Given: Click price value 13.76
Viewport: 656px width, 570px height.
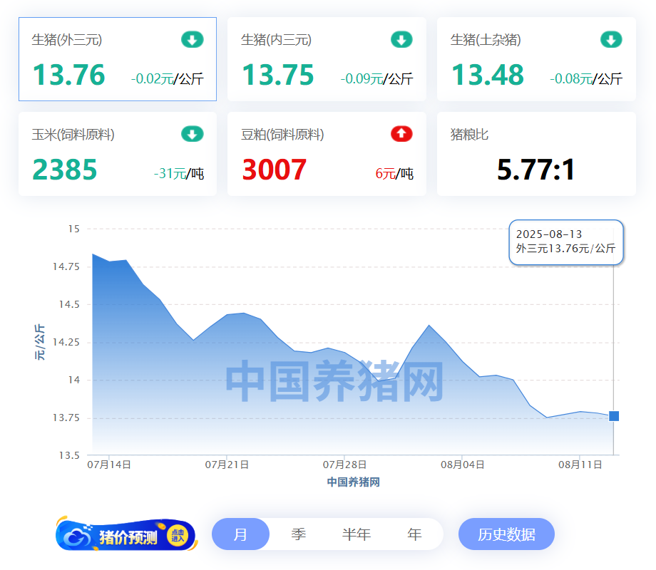Looking at the screenshot, I should 68,75.
